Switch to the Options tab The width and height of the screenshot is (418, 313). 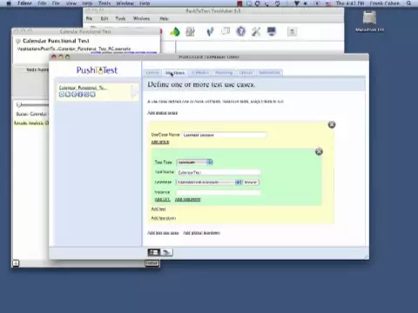[x=246, y=72]
